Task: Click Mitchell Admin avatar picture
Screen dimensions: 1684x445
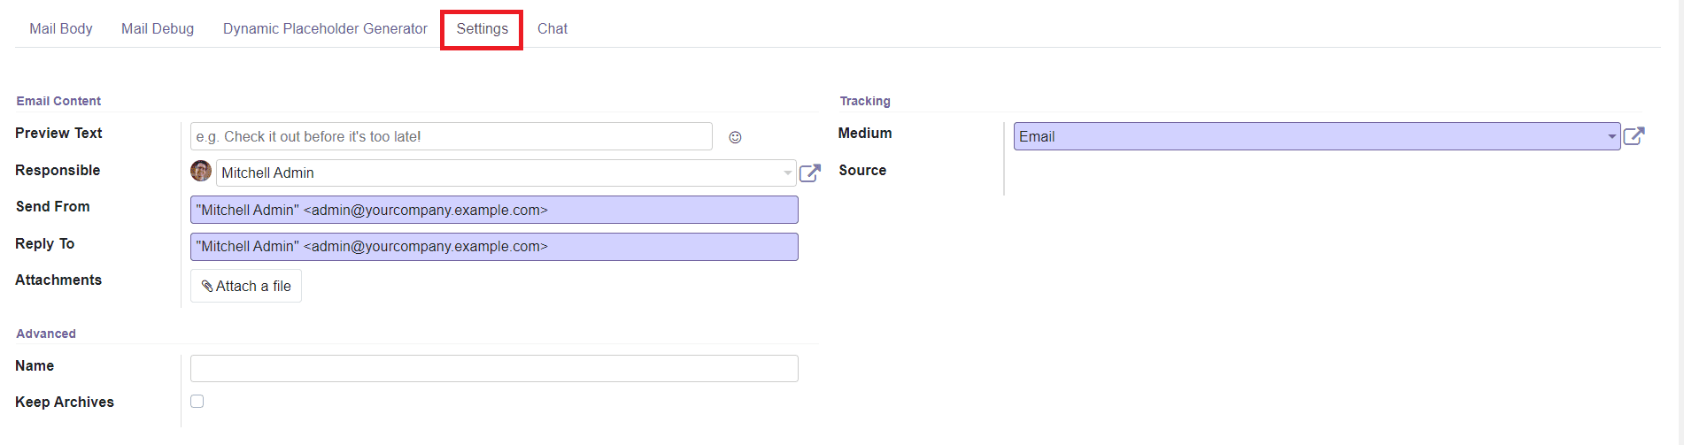Action: (201, 171)
